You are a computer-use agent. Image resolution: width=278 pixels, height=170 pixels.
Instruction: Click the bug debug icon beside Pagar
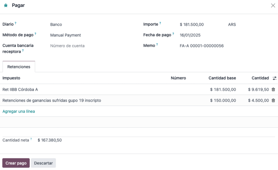tap(5, 5)
